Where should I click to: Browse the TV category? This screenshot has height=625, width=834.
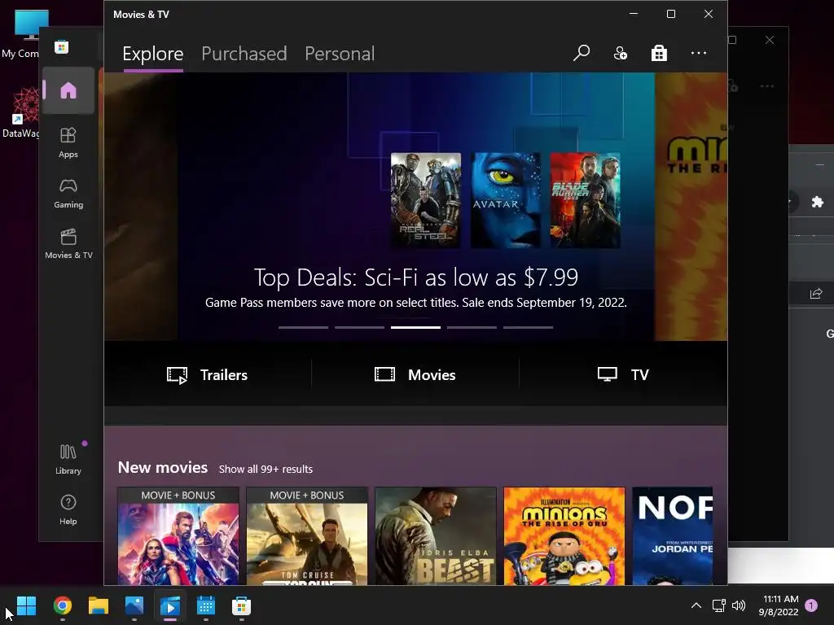tap(623, 374)
